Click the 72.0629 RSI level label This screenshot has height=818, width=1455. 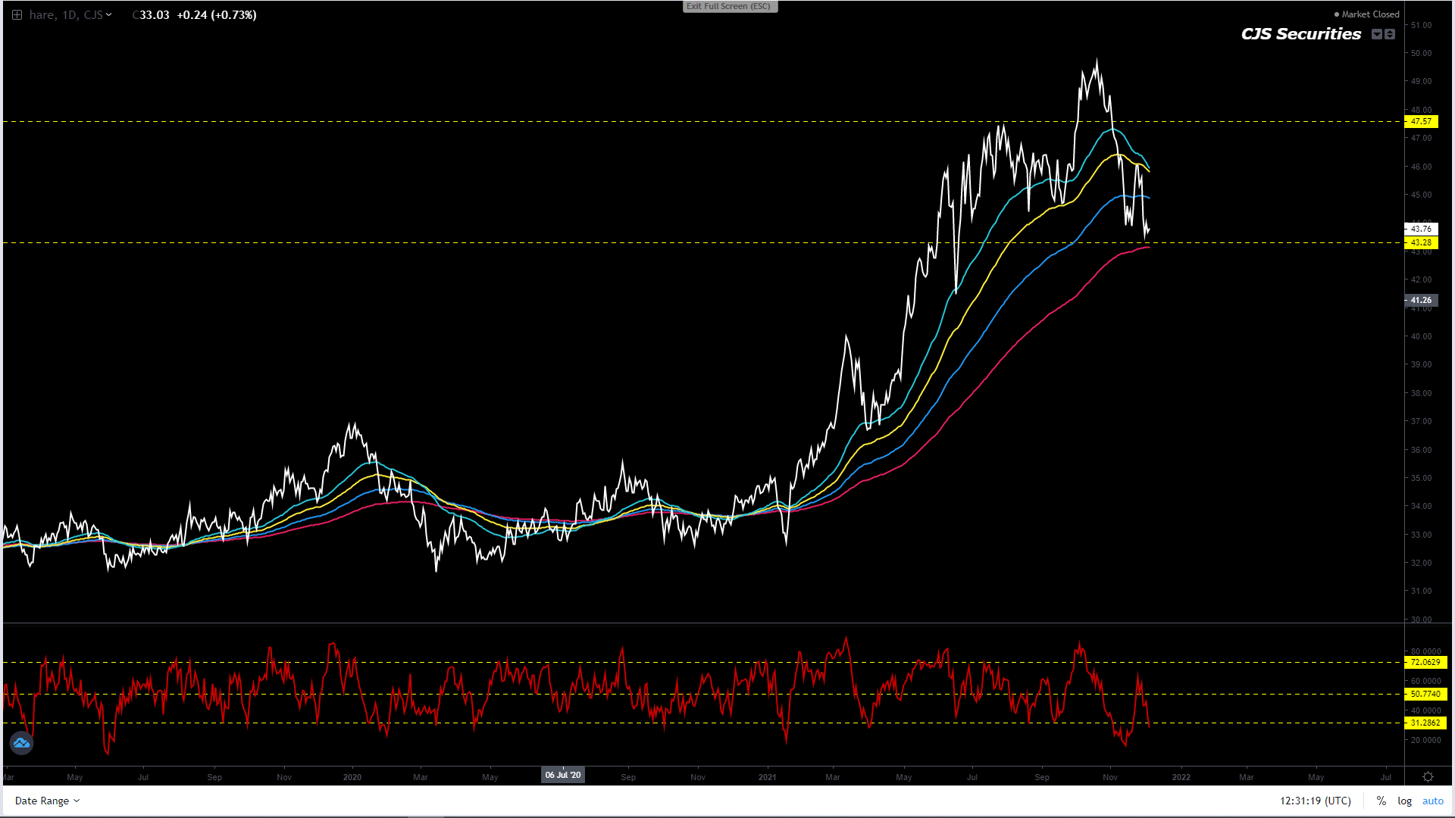pyautogui.click(x=1425, y=662)
